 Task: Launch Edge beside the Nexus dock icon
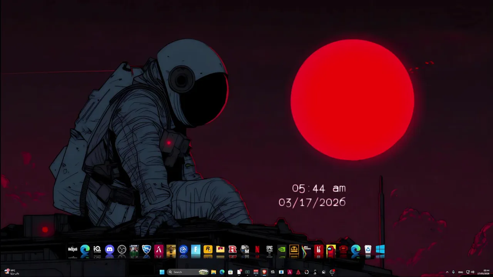point(85,250)
